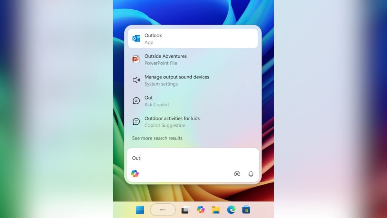Click 'See more search results'
The image size is (387, 218).
[x=157, y=138]
